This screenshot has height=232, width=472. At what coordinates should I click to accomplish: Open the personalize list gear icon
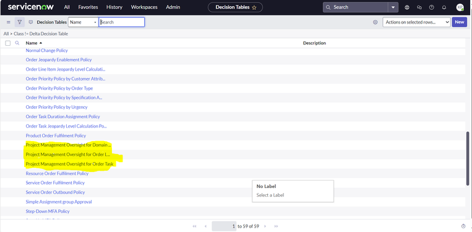click(375, 22)
